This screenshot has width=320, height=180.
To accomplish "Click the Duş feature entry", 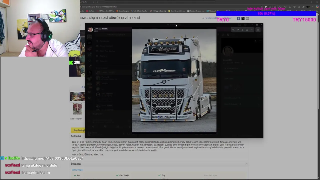I will (x=162, y=175).
